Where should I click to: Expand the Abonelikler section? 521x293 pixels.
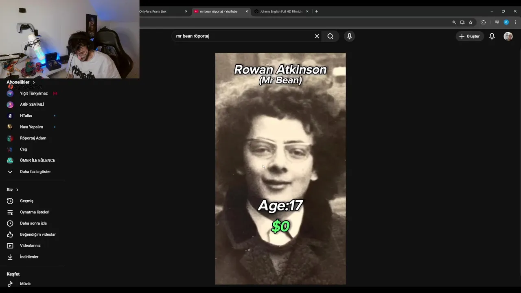click(x=21, y=82)
